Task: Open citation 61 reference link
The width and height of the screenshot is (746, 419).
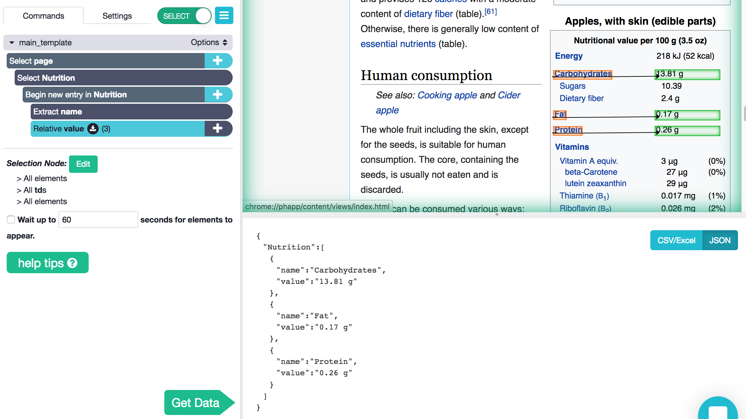Action: [x=491, y=12]
